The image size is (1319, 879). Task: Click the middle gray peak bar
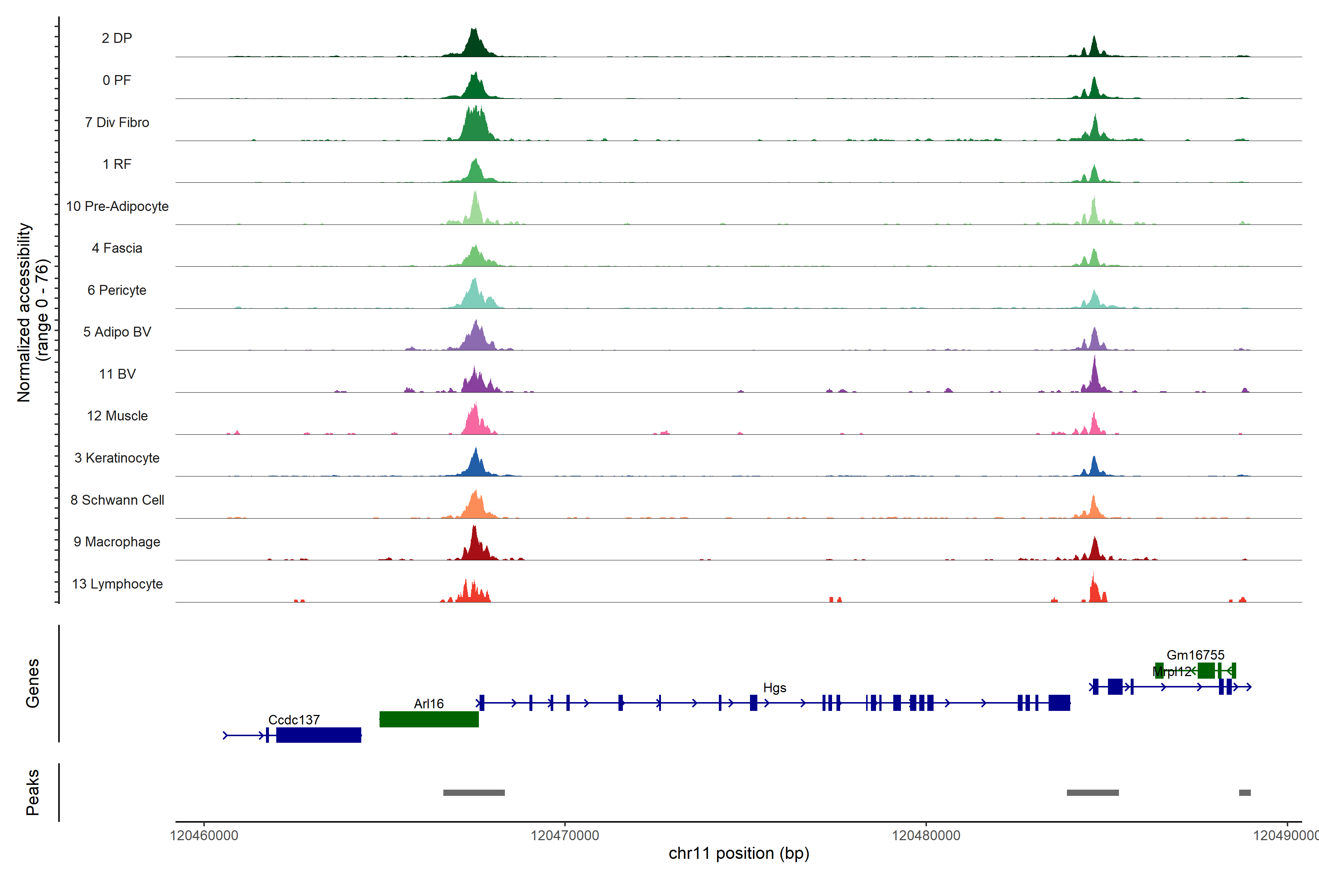point(1093,793)
